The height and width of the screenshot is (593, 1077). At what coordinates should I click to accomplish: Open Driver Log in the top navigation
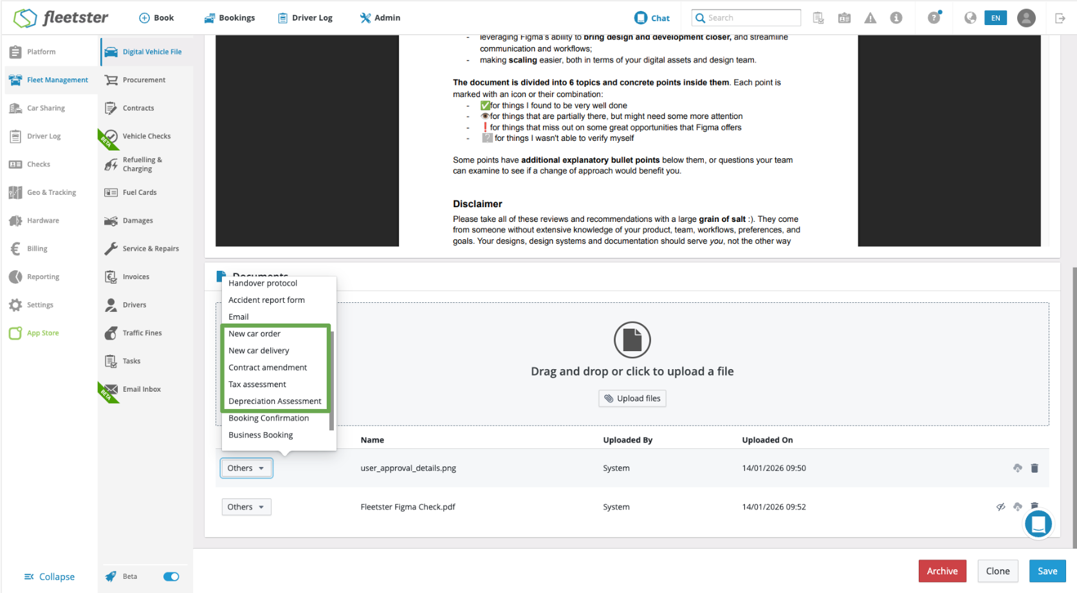(305, 18)
